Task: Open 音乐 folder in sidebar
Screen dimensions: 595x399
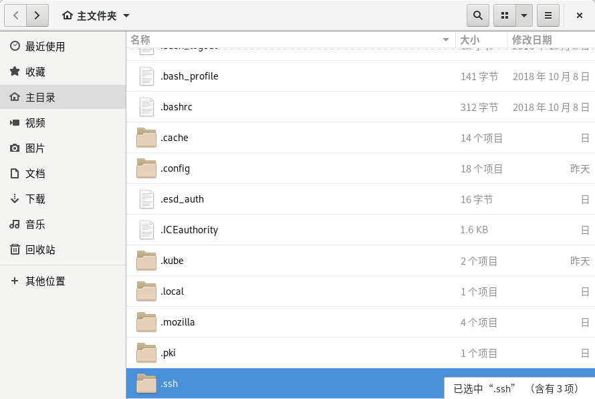Action: point(63,224)
